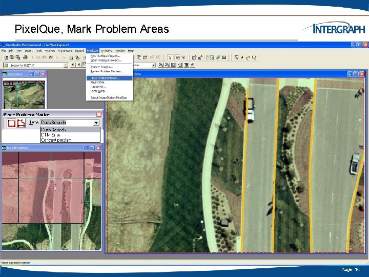Click the Paste clipboard icon

pos(44,57)
